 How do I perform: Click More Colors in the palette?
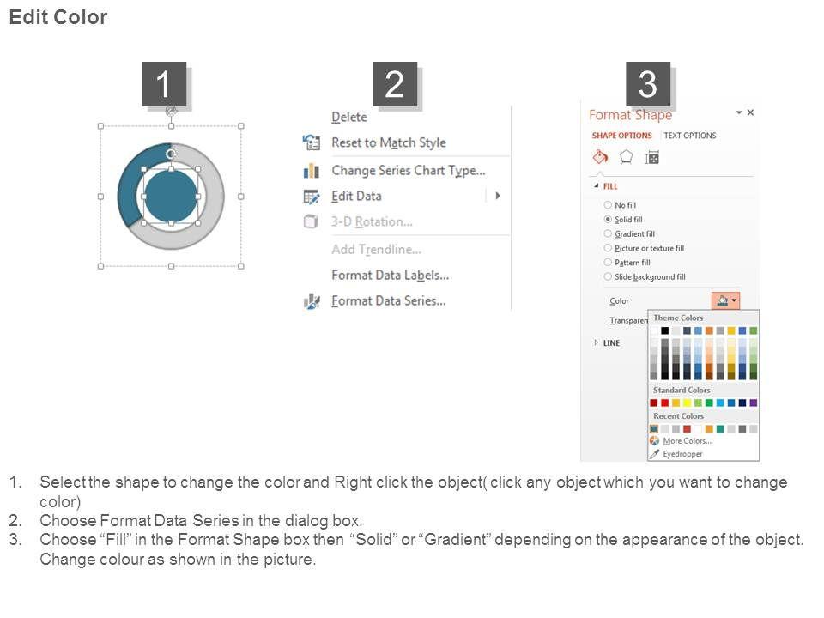point(686,441)
